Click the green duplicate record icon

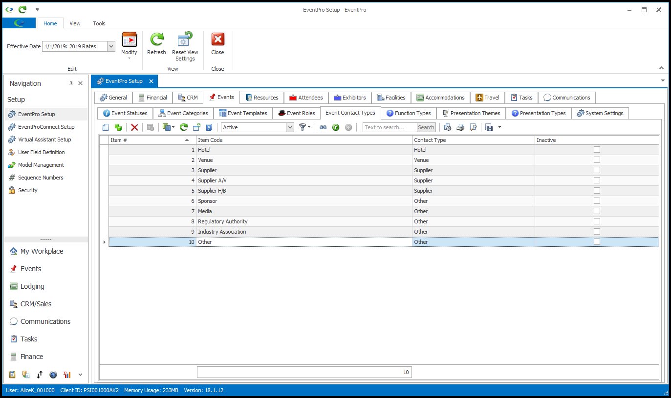click(x=118, y=127)
